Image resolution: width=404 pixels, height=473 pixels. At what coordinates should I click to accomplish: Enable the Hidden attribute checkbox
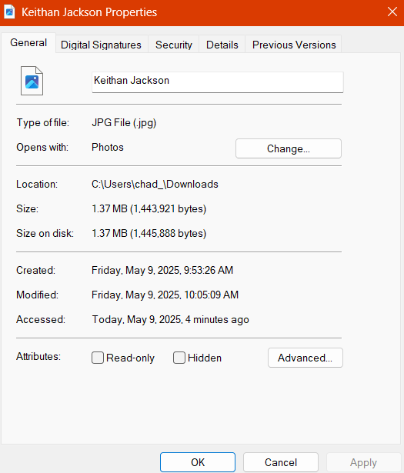coord(179,358)
